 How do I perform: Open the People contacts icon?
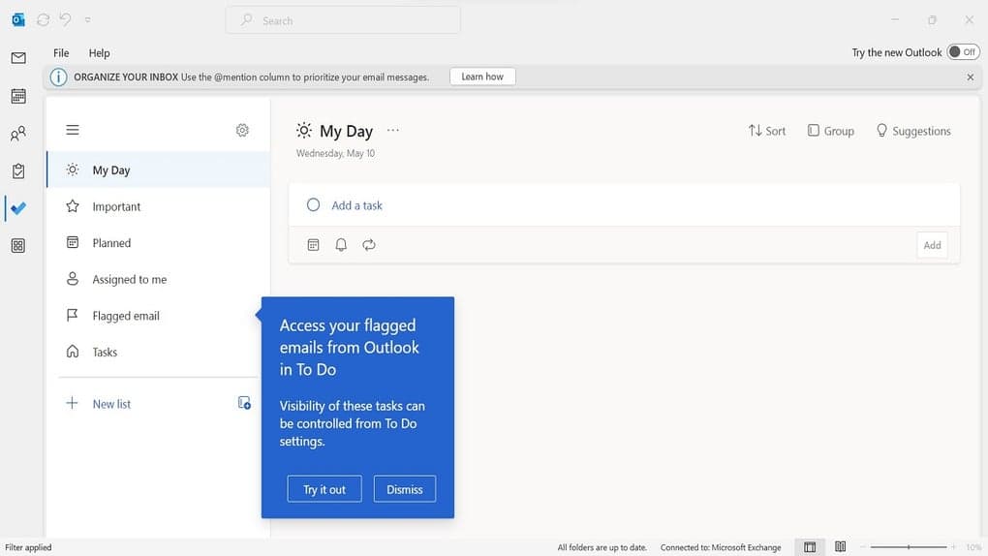tap(18, 134)
